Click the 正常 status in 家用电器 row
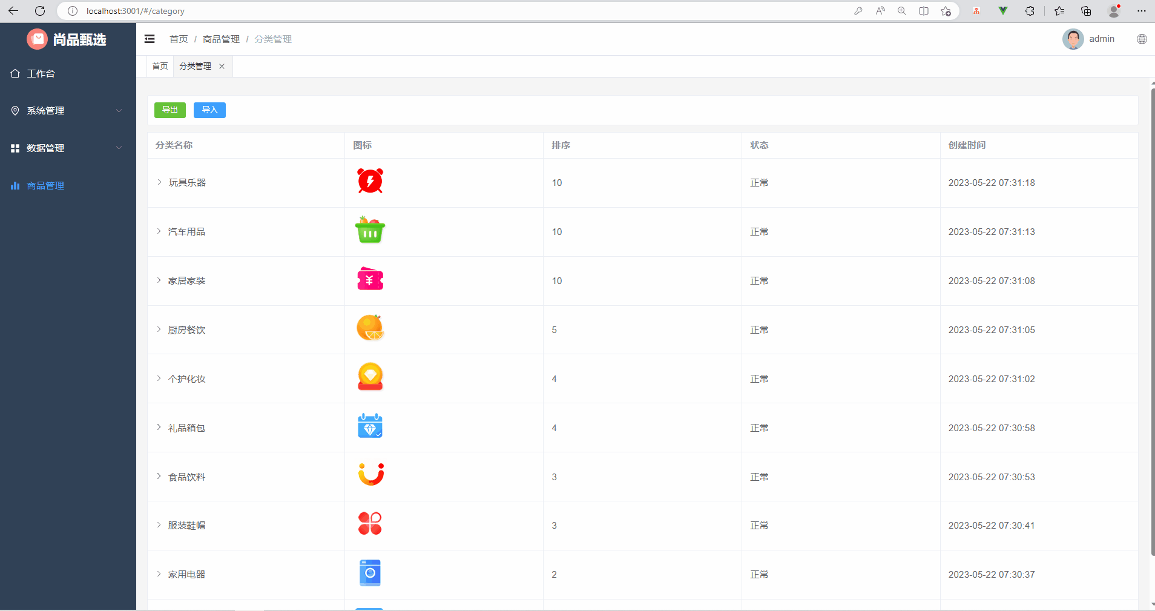1155x611 pixels. [x=759, y=575]
